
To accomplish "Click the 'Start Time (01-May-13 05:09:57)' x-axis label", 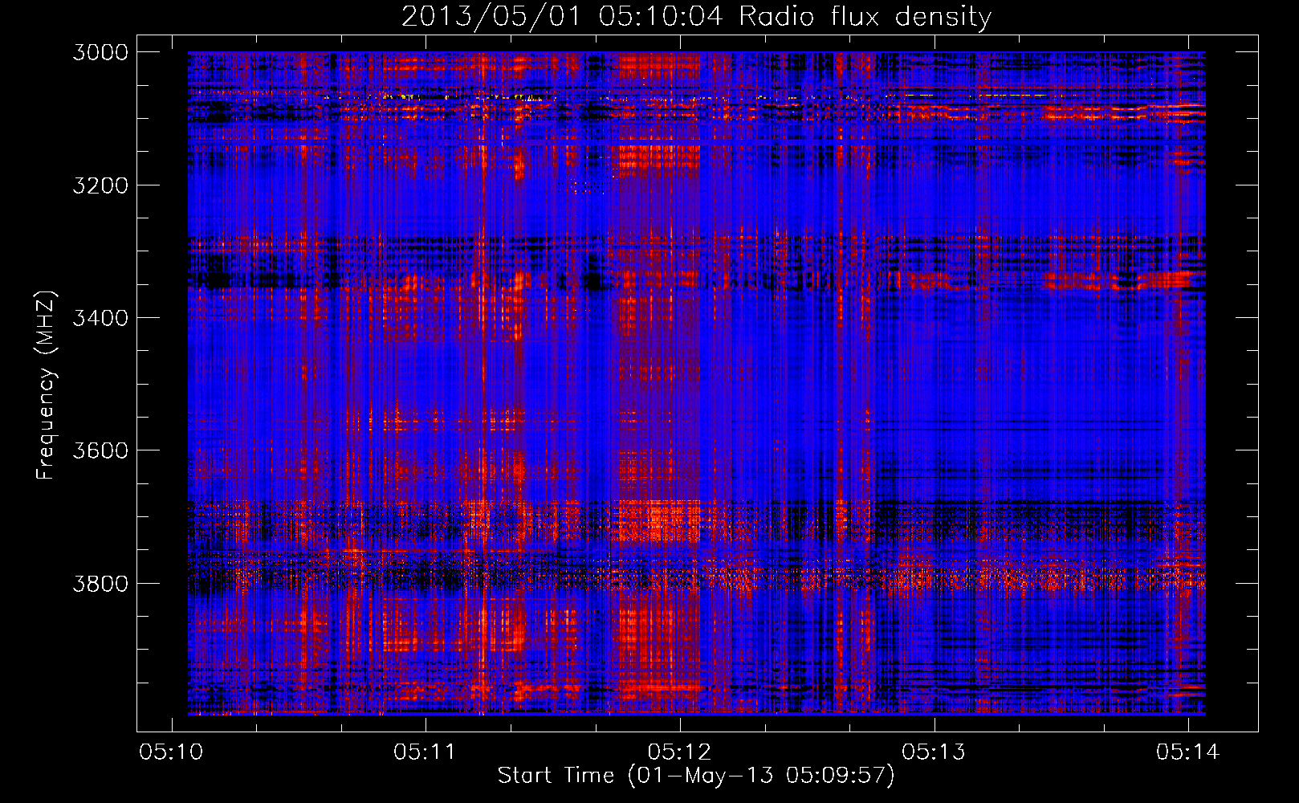I will click(x=695, y=776).
